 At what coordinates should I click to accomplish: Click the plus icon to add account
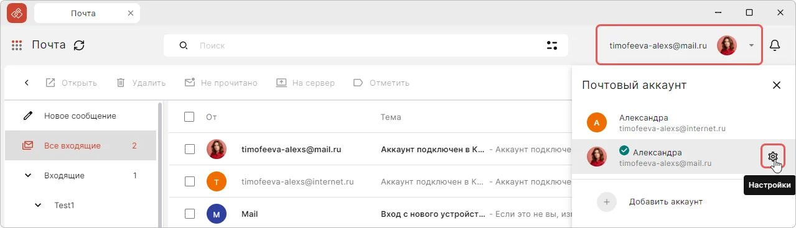click(x=607, y=202)
